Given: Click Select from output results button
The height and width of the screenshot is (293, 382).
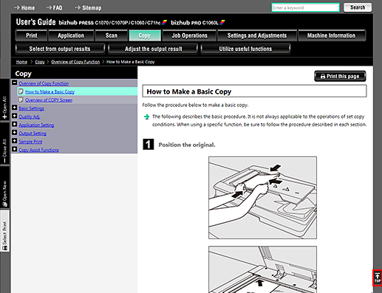Looking at the screenshot, I should [60, 49].
